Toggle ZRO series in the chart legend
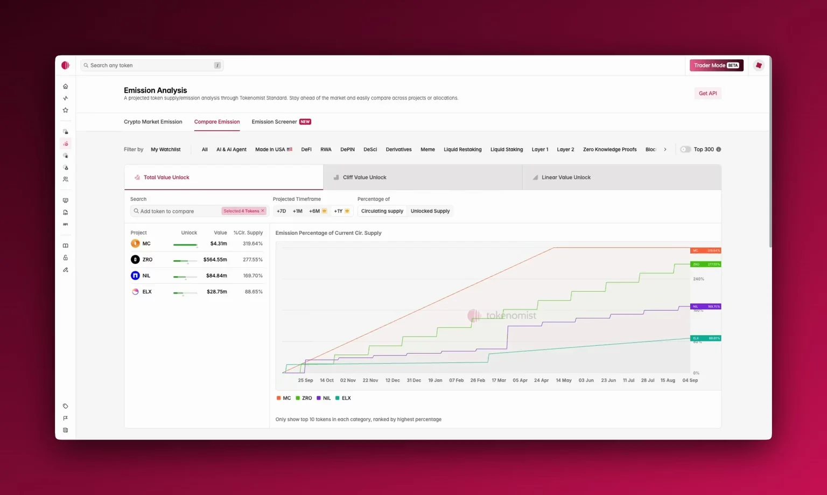 [x=304, y=398]
